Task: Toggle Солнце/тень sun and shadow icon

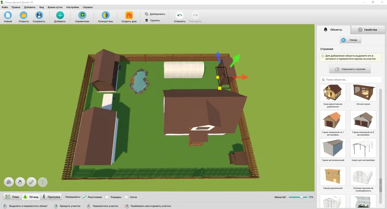Action: (105, 15)
